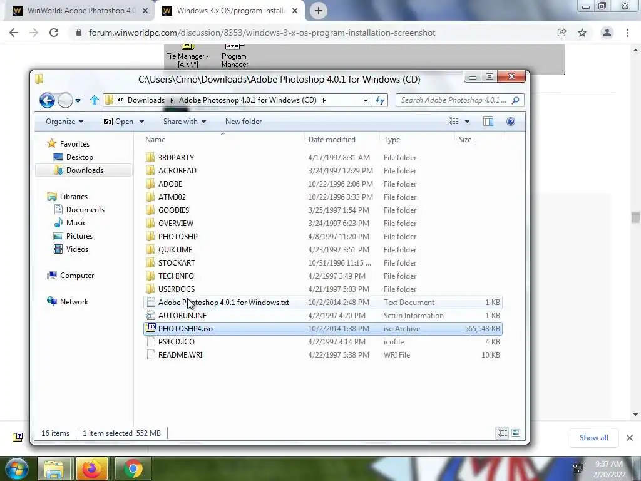Screen dimensions: 641x481
Task: Open the recent locations dropdown arrow
Action: click(78, 101)
